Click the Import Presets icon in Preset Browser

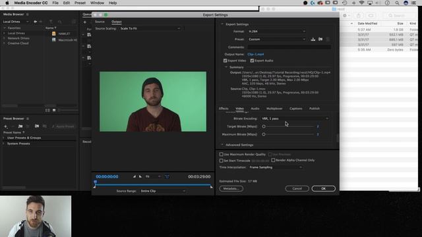tap(37, 126)
